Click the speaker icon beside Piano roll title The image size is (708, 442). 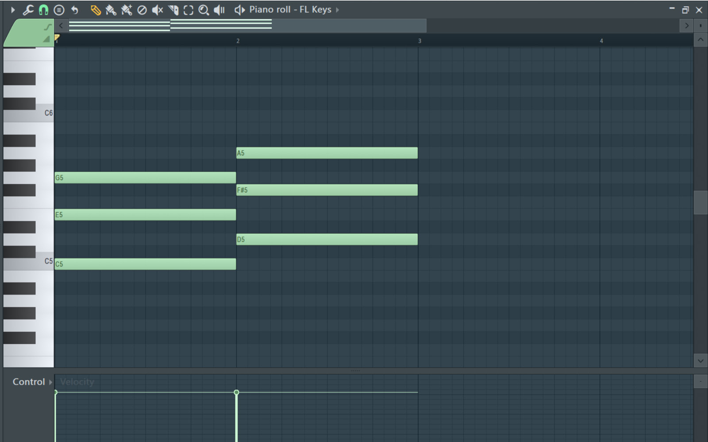coord(239,10)
